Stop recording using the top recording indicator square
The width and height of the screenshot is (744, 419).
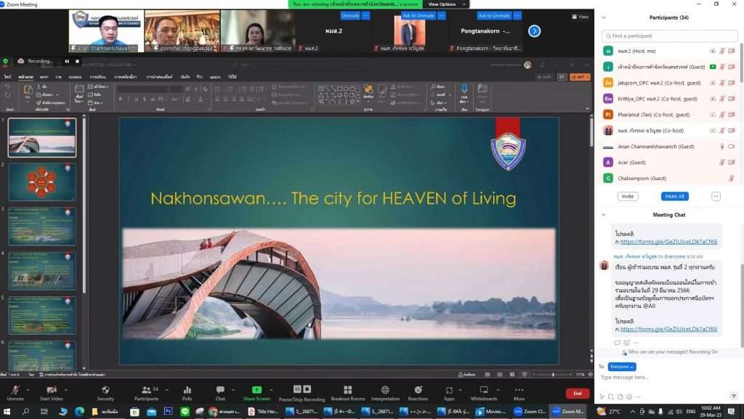click(x=77, y=61)
